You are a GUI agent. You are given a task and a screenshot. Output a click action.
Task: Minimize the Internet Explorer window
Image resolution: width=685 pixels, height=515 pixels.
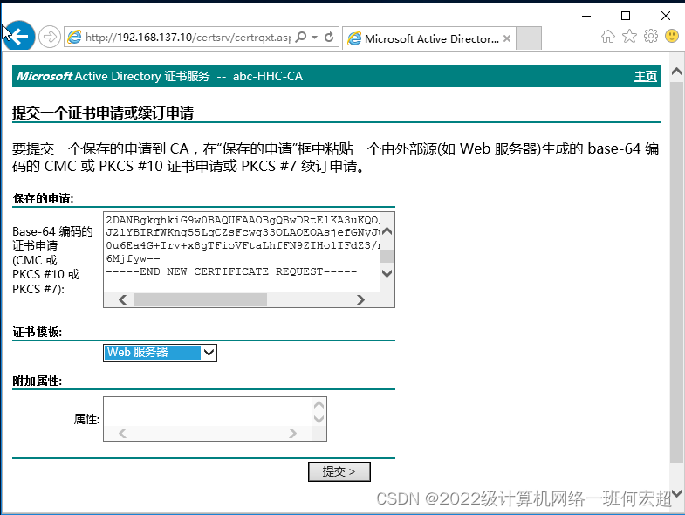[586, 17]
